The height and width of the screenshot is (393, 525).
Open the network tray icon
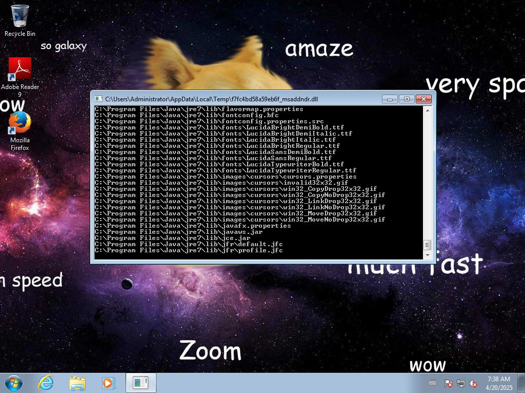pyautogui.click(x=461, y=383)
